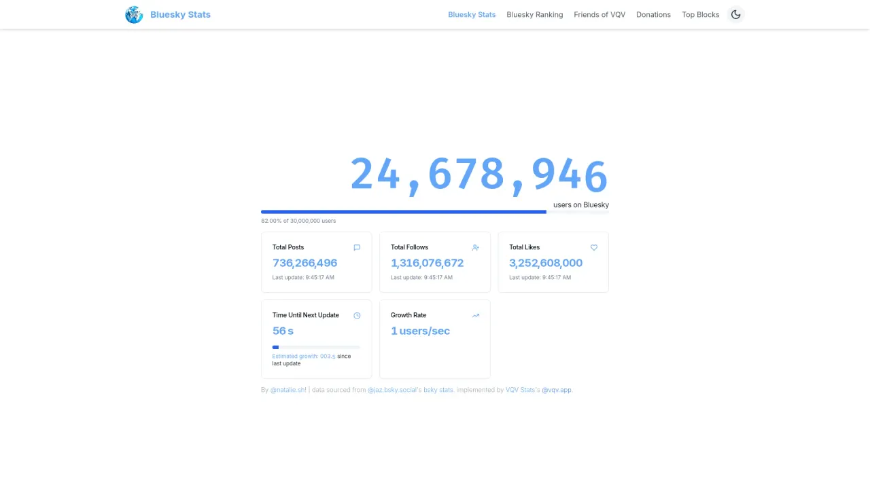Screen dimensions: 870x489
Task: Open the Donations page
Action: 653,14
